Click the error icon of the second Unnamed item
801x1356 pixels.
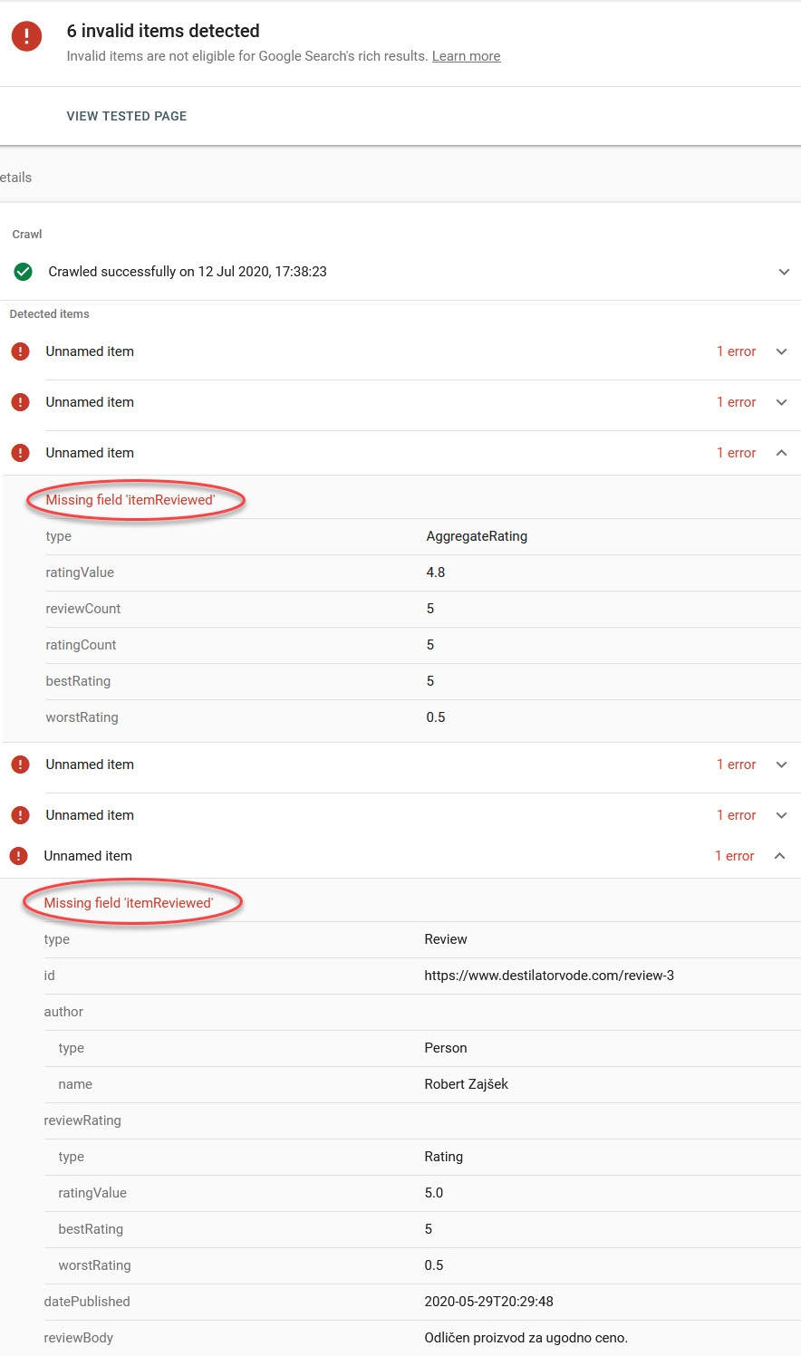20,402
